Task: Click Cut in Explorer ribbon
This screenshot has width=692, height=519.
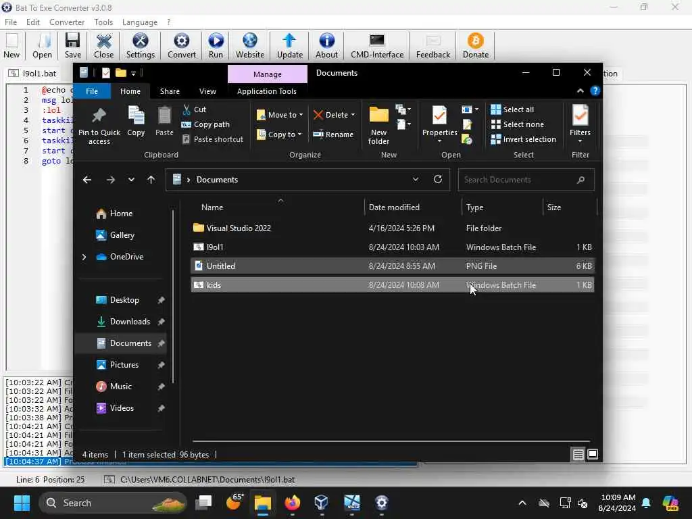Action: tap(194, 109)
